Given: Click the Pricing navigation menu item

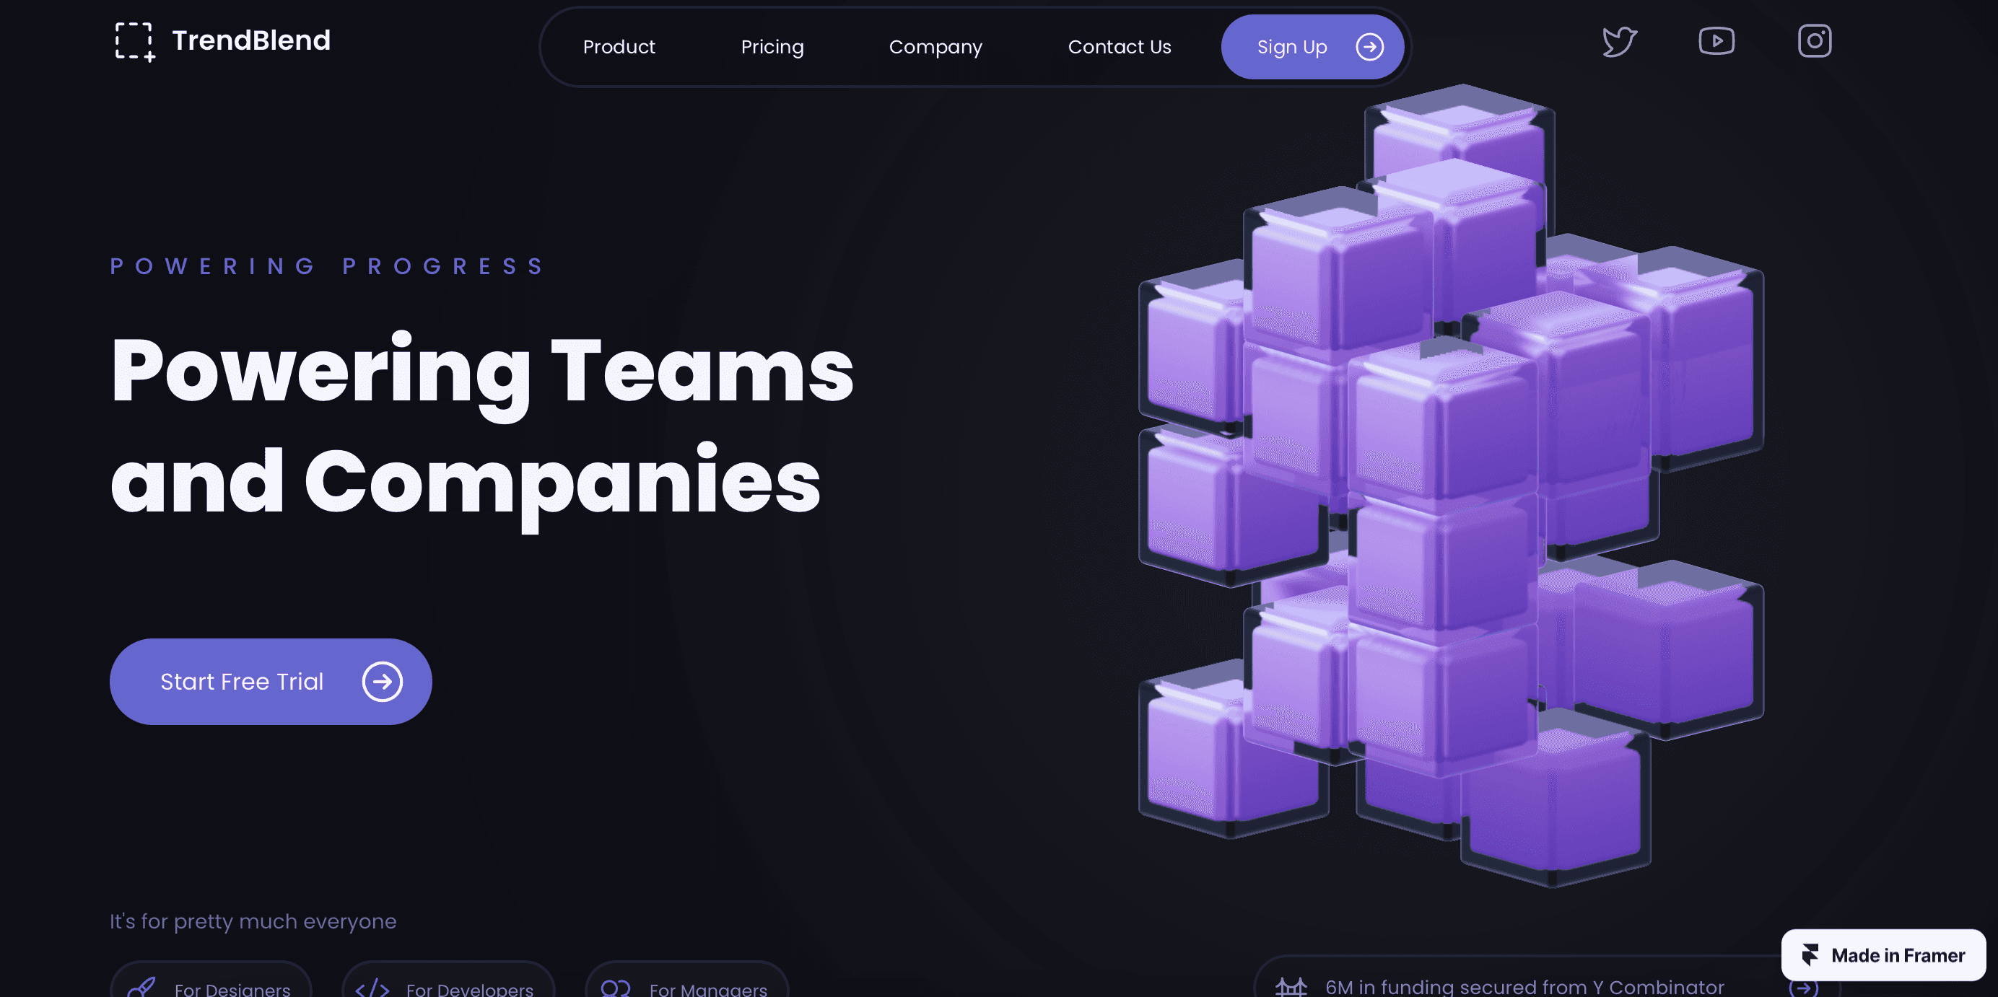Looking at the screenshot, I should pyautogui.click(x=772, y=46).
